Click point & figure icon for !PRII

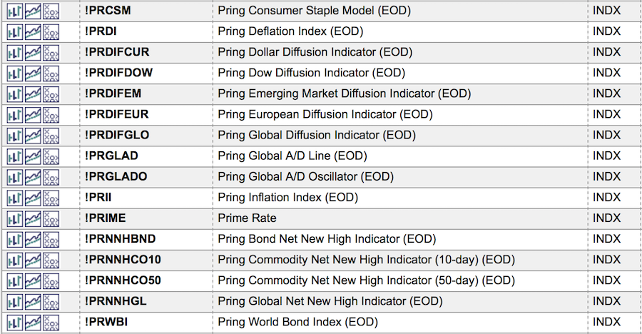pos(51,198)
